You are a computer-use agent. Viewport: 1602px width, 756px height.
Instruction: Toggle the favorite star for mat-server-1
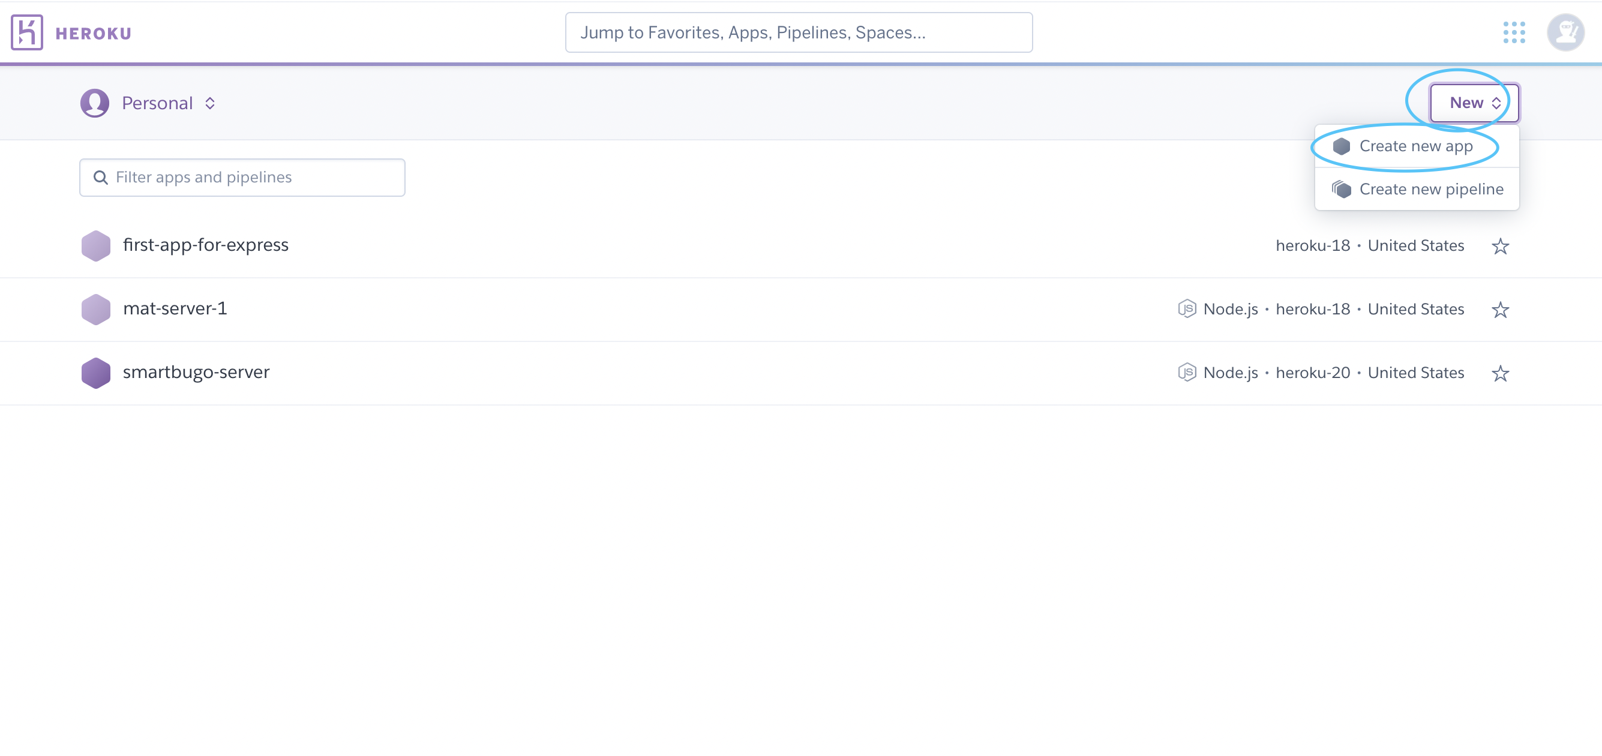click(1500, 310)
